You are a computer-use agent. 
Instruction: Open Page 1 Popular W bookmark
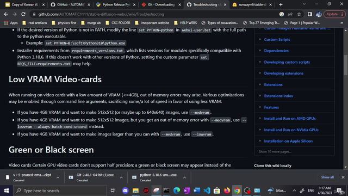point(302,23)
